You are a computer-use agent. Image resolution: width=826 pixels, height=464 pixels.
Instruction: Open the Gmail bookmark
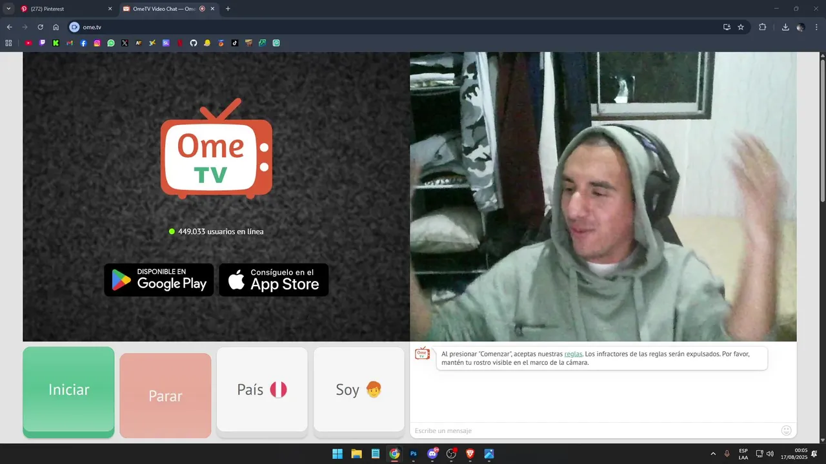pos(70,43)
